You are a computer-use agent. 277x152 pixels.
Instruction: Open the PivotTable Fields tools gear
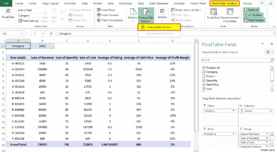click(x=269, y=52)
